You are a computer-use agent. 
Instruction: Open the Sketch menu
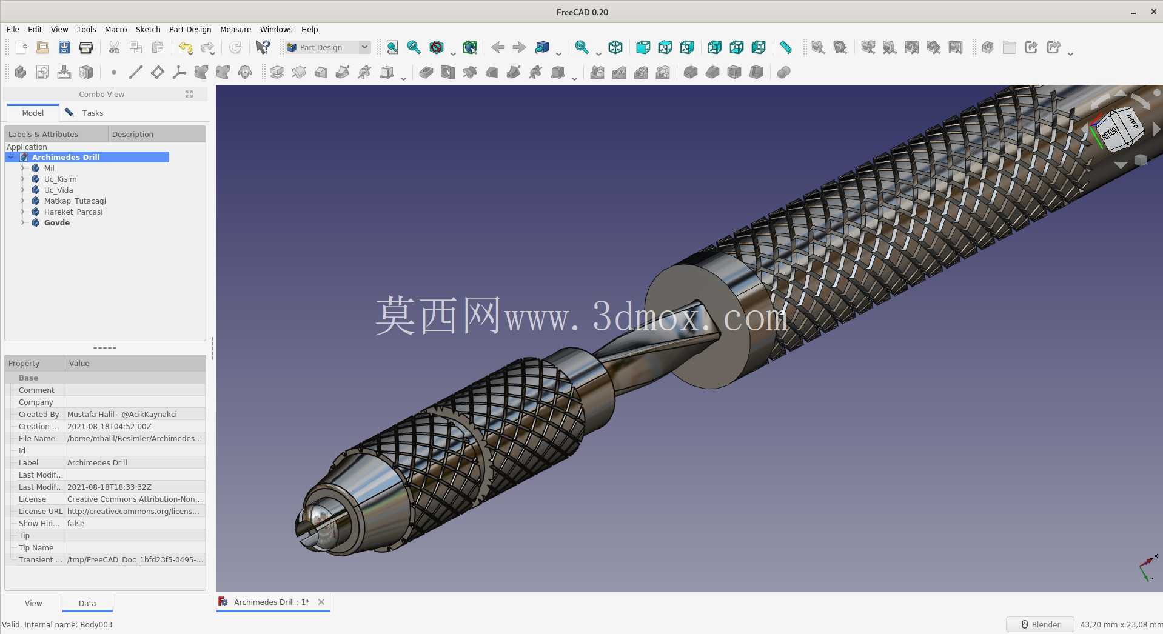click(148, 29)
